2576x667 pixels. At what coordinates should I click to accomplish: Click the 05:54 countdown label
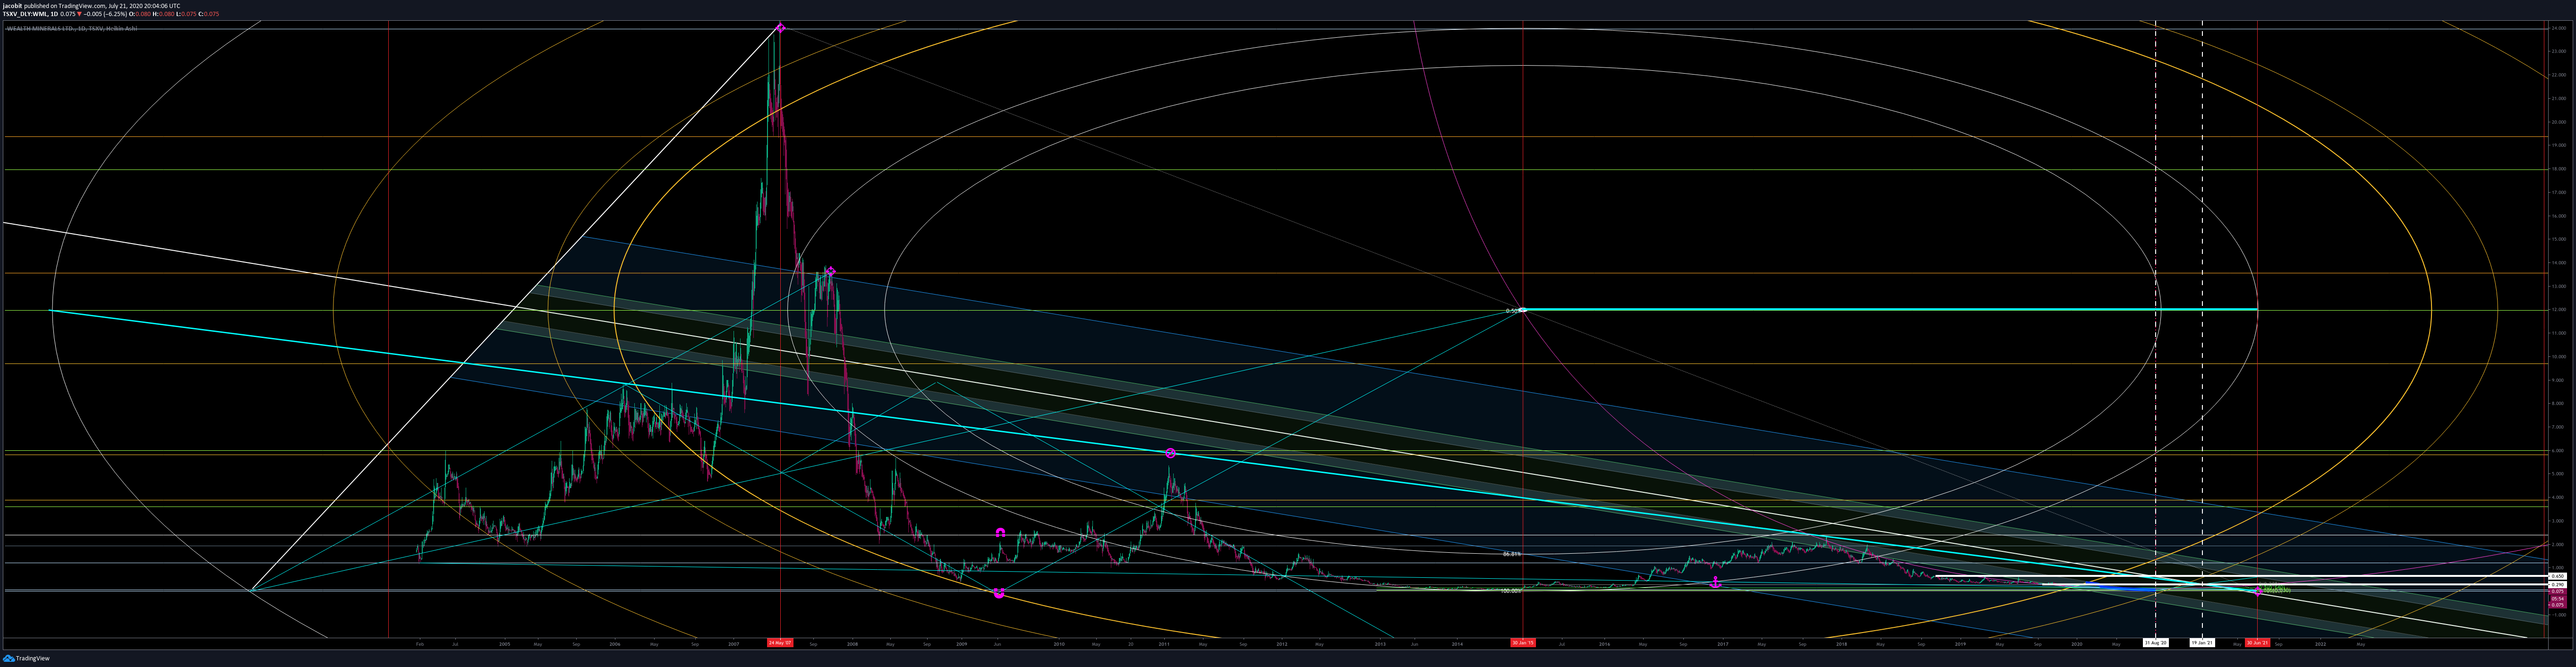[2558, 599]
